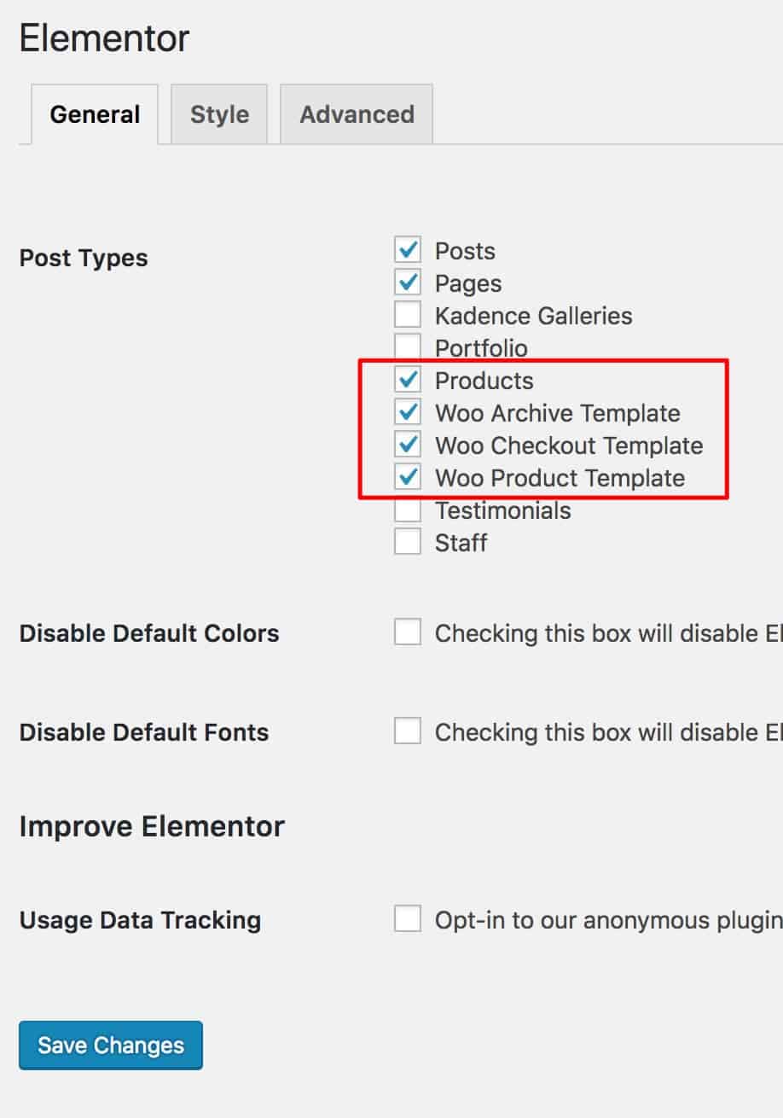Open the Advanced settings tab

click(x=357, y=114)
